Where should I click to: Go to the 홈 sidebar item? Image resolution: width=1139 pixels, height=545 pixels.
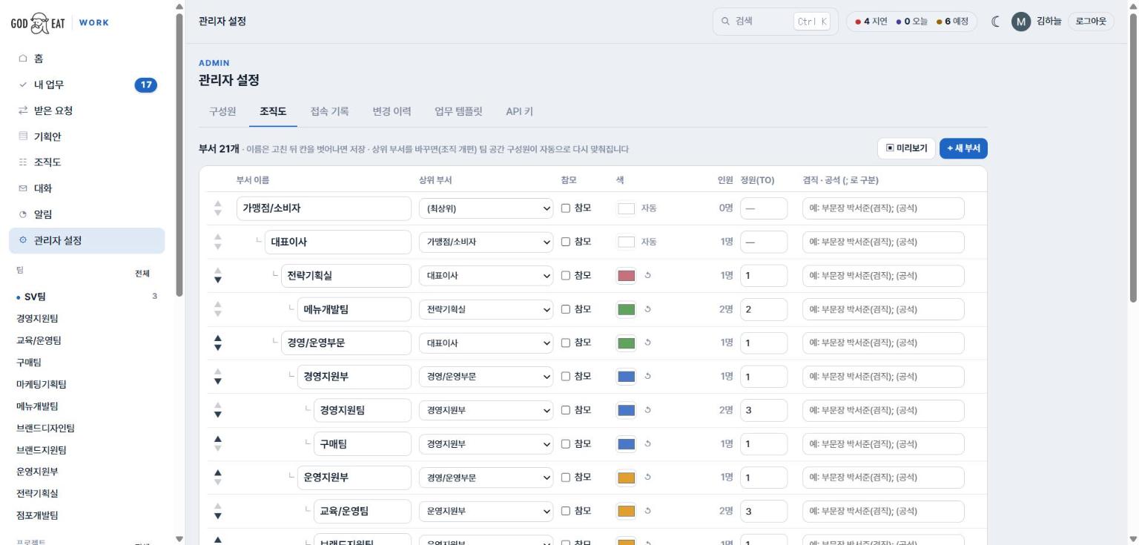tap(87, 59)
